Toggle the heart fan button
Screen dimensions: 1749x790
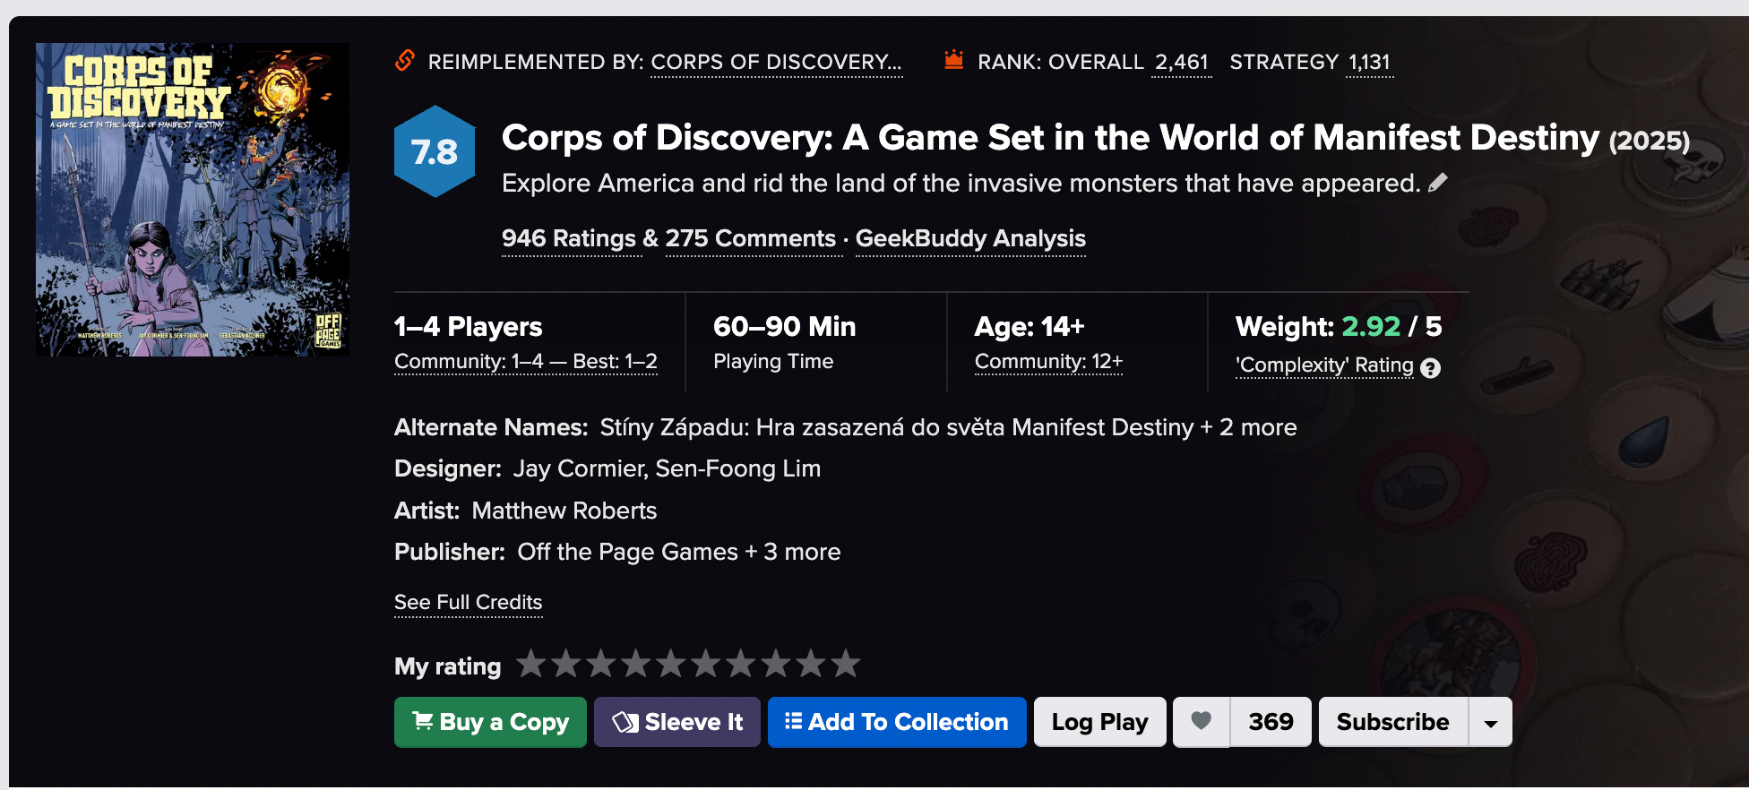coord(1202,722)
